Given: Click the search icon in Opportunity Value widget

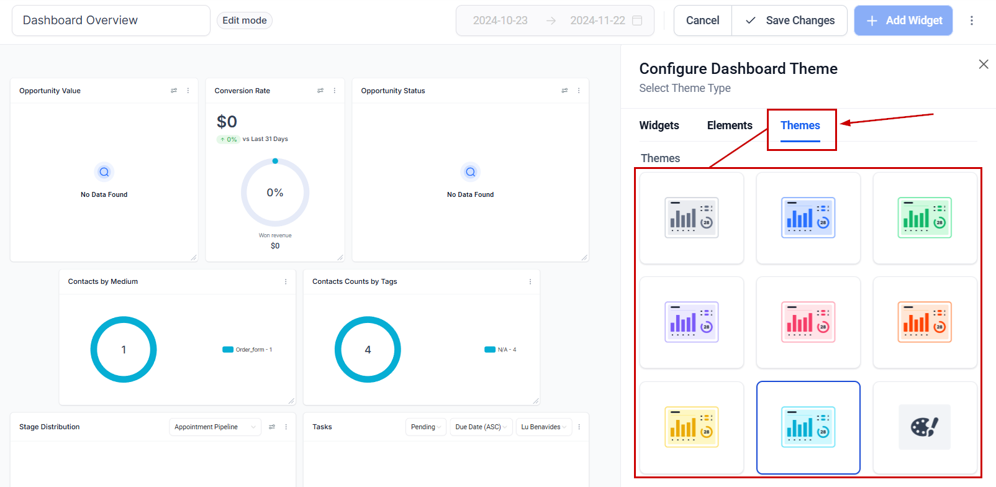Looking at the screenshot, I should 104,172.
